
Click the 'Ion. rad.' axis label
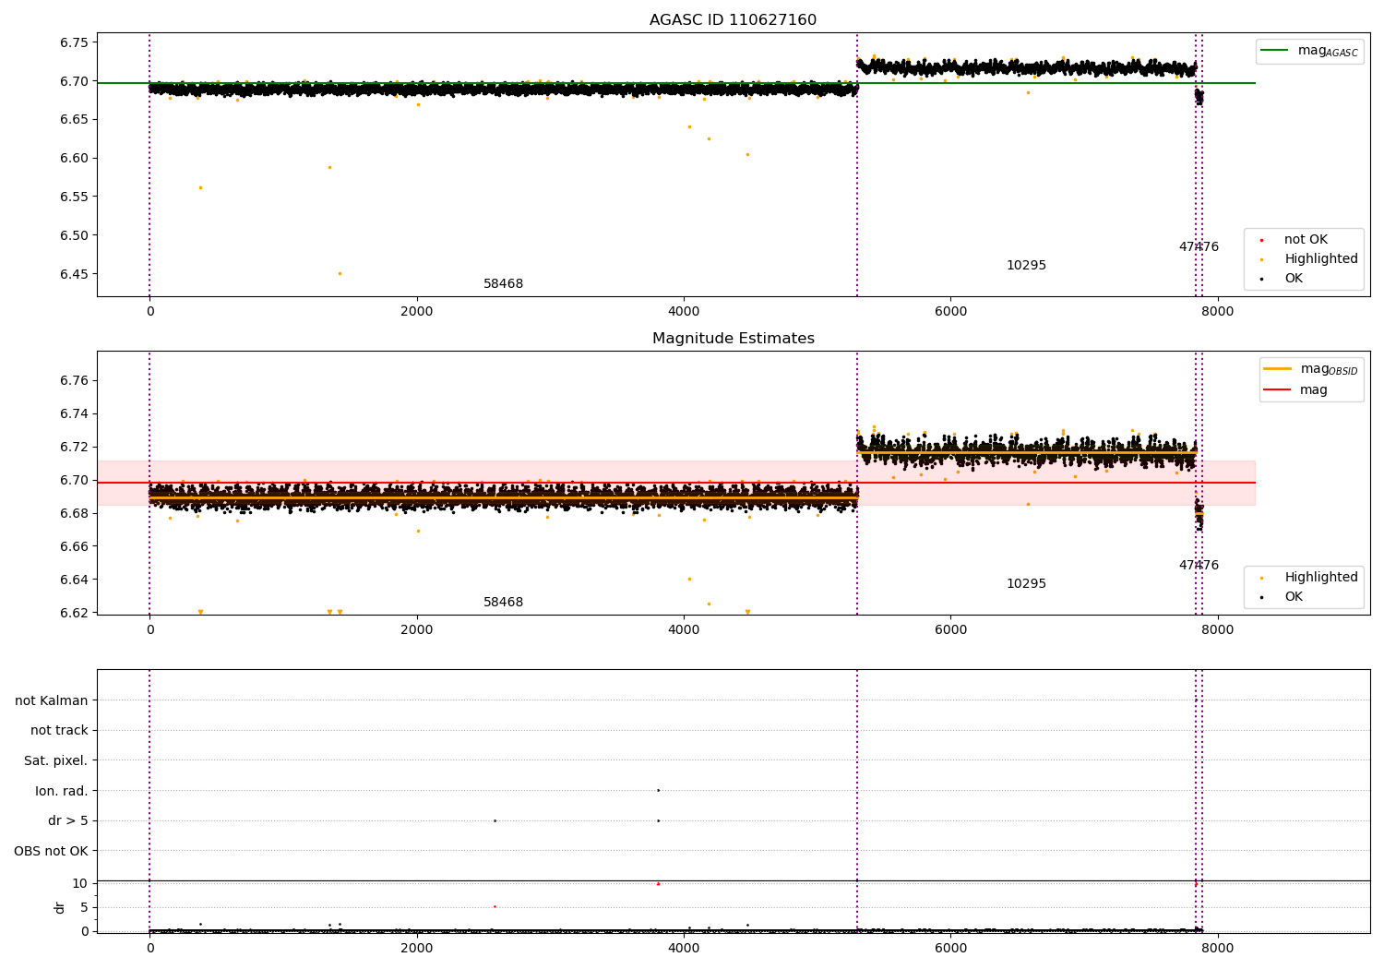[62, 792]
